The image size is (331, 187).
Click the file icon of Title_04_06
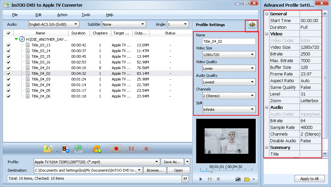pos(28,96)
